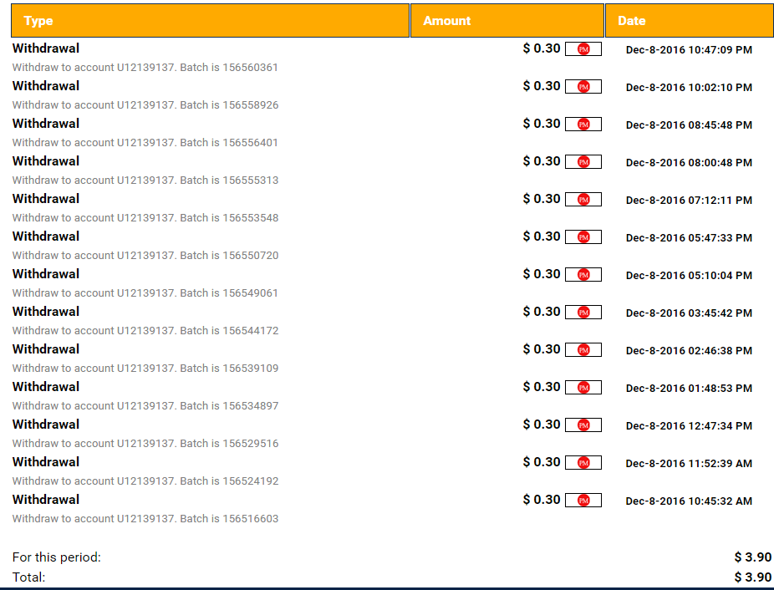Select description with batch 156555313
This screenshot has width=774, height=590.
pyautogui.click(x=145, y=180)
